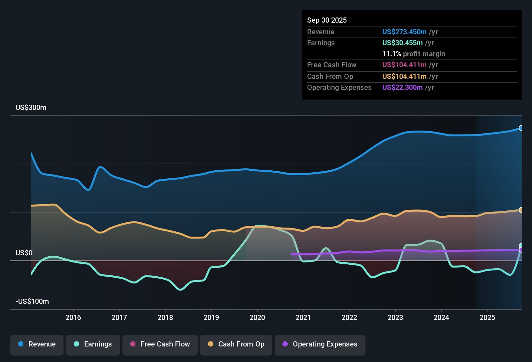This screenshot has height=362, width=532.
Task: Select the 2025 year label on axis
Action: [488, 318]
